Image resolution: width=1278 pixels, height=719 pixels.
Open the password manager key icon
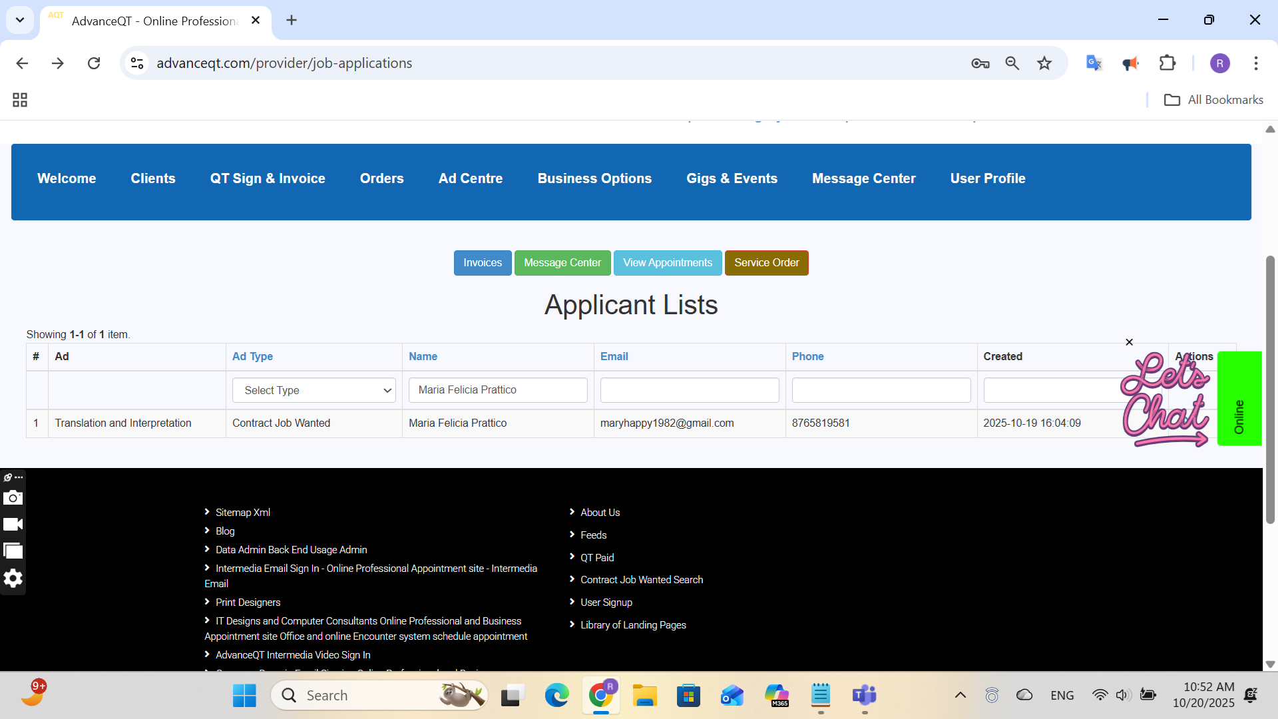980,63
